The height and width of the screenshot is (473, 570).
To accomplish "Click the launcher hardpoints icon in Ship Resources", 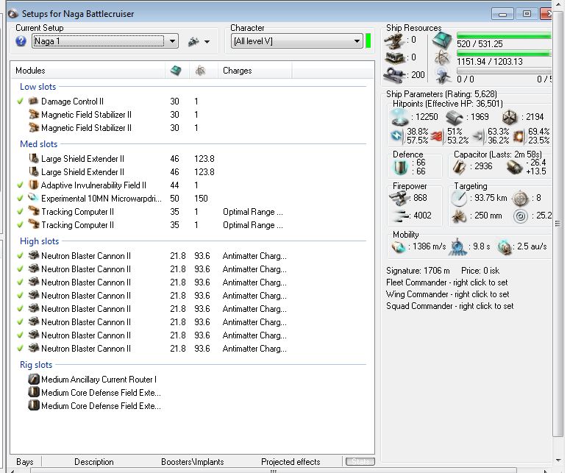I will point(394,58).
